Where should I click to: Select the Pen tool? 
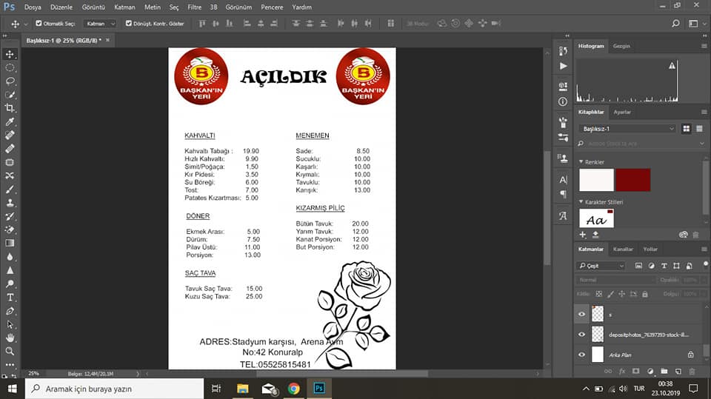[10, 311]
